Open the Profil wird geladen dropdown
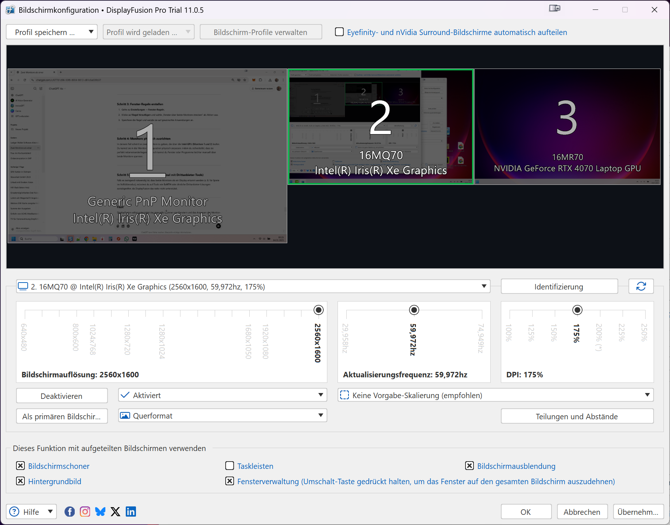 (x=148, y=32)
